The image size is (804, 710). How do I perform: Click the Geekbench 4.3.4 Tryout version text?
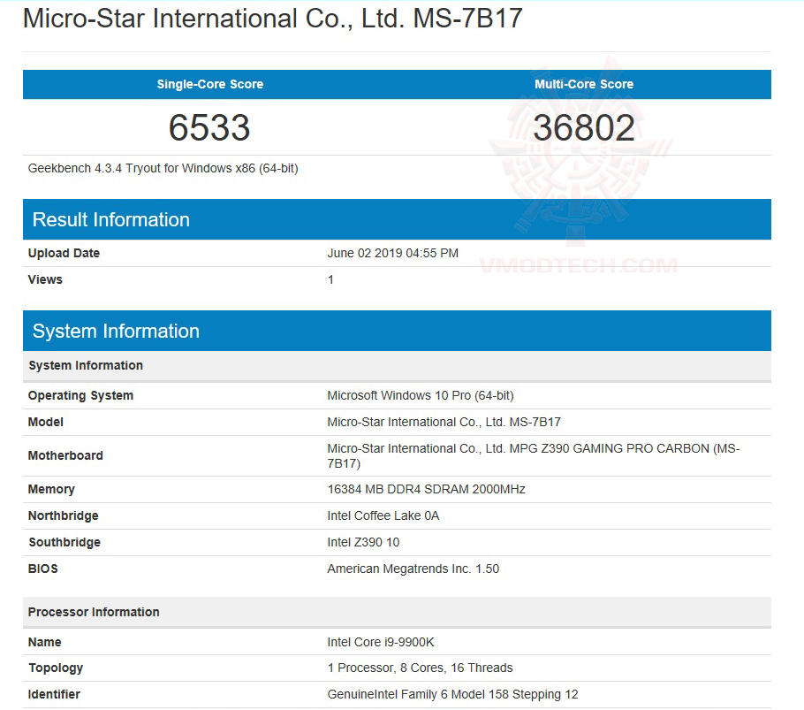(x=159, y=168)
